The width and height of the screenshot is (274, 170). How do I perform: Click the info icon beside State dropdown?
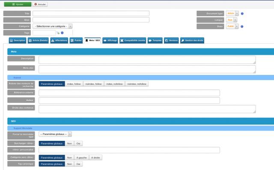click(x=242, y=27)
